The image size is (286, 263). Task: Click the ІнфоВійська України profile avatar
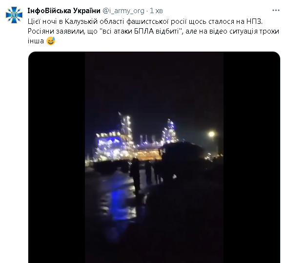tap(14, 15)
